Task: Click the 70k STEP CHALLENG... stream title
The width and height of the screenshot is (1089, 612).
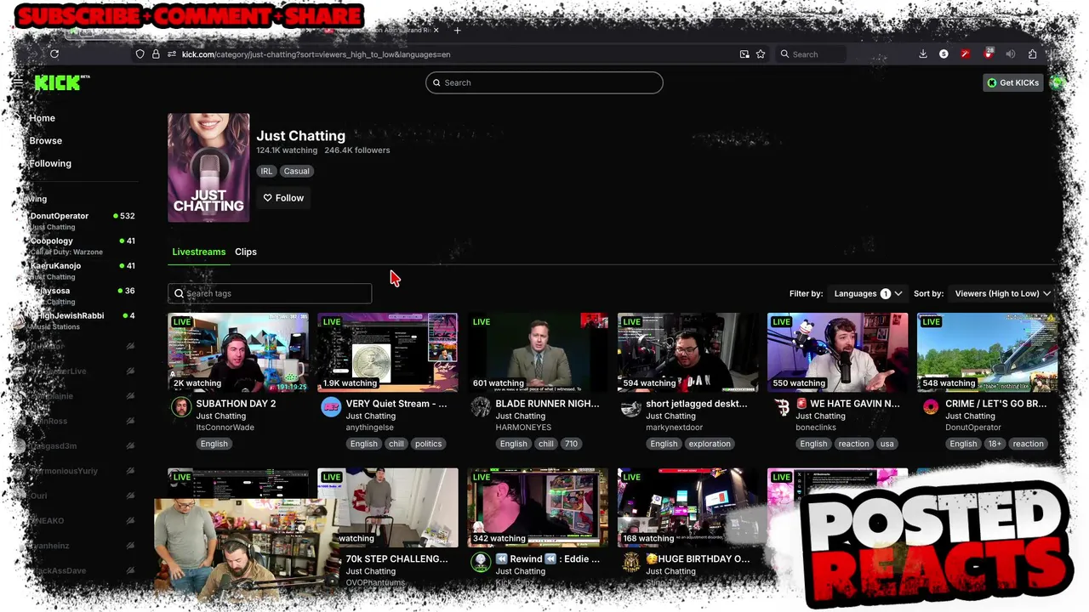Action: (396, 559)
